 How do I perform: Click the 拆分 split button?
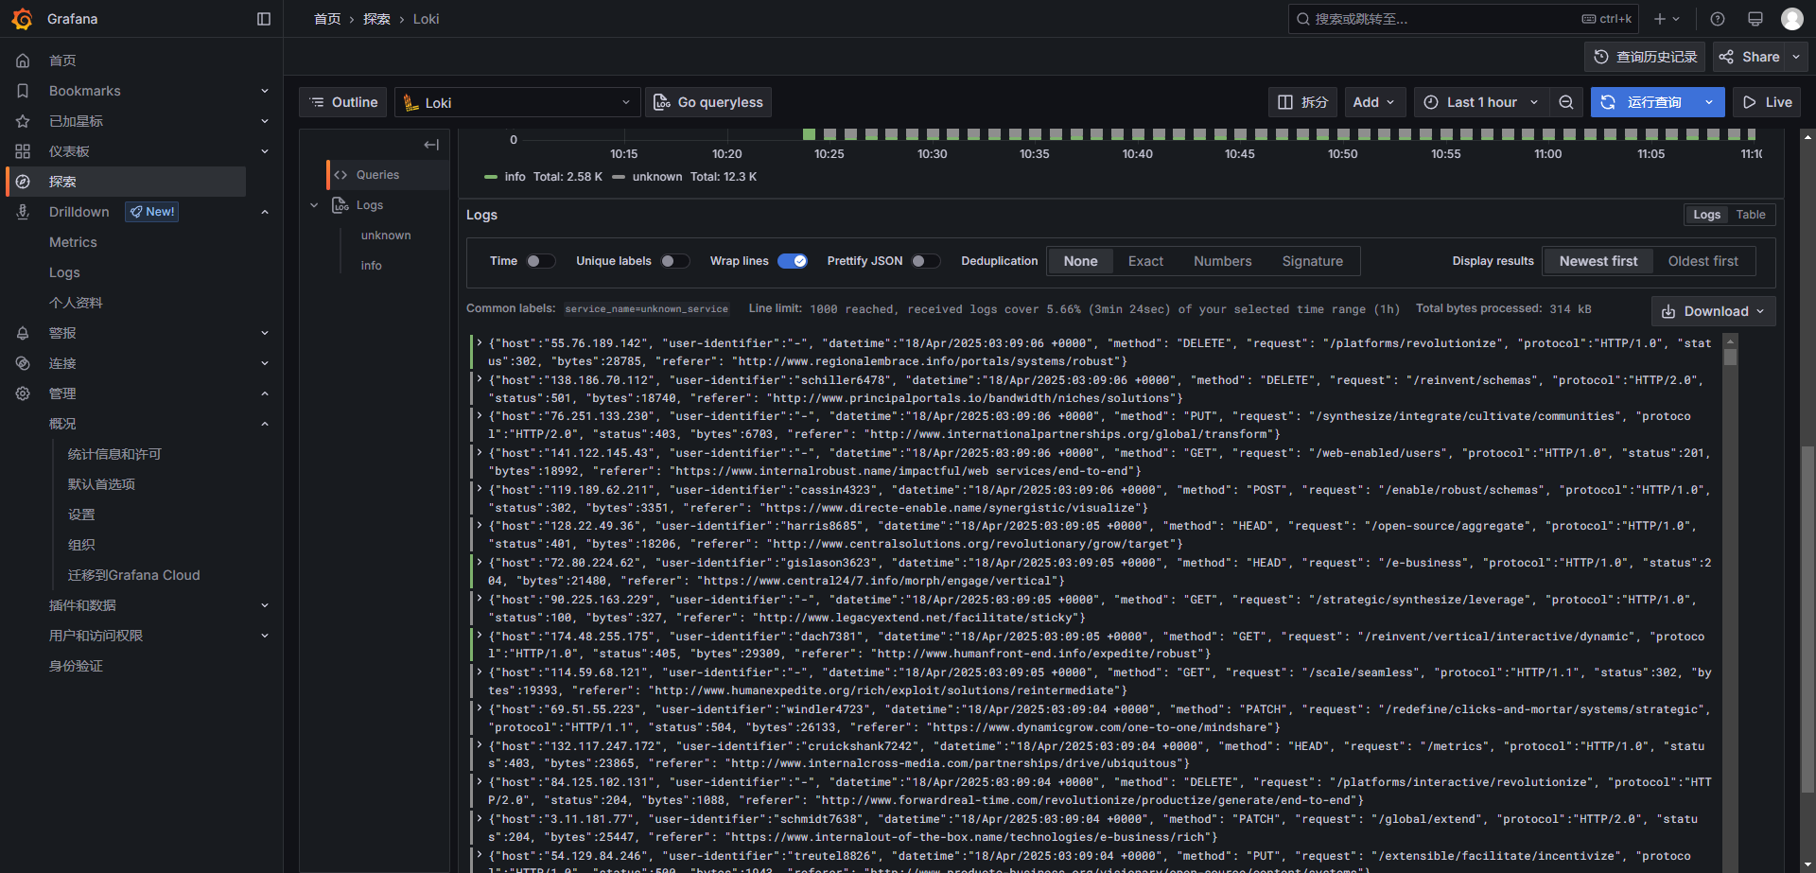(1302, 102)
